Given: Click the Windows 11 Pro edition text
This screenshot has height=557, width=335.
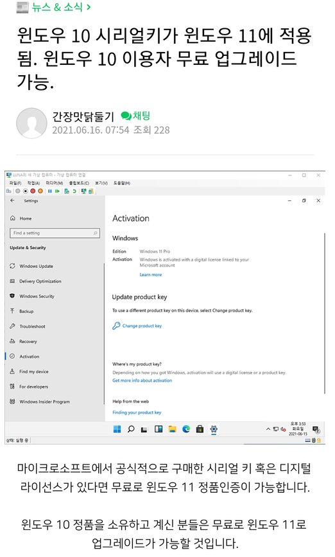Looking at the screenshot, I should pos(155,251).
